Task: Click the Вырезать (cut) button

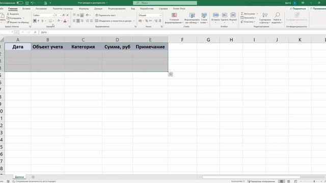Action: coord(13,14)
